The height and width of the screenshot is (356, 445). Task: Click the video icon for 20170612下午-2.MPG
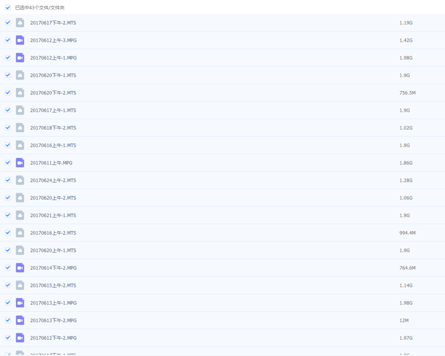click(x=20, y=338)
